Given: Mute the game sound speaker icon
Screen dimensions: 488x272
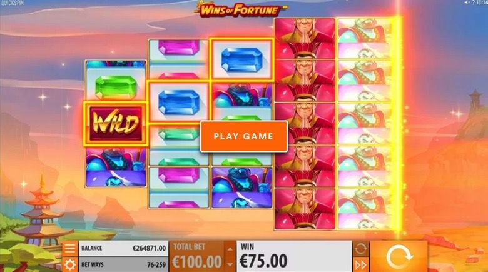Looking at the screenshot, I should point(467,3).
